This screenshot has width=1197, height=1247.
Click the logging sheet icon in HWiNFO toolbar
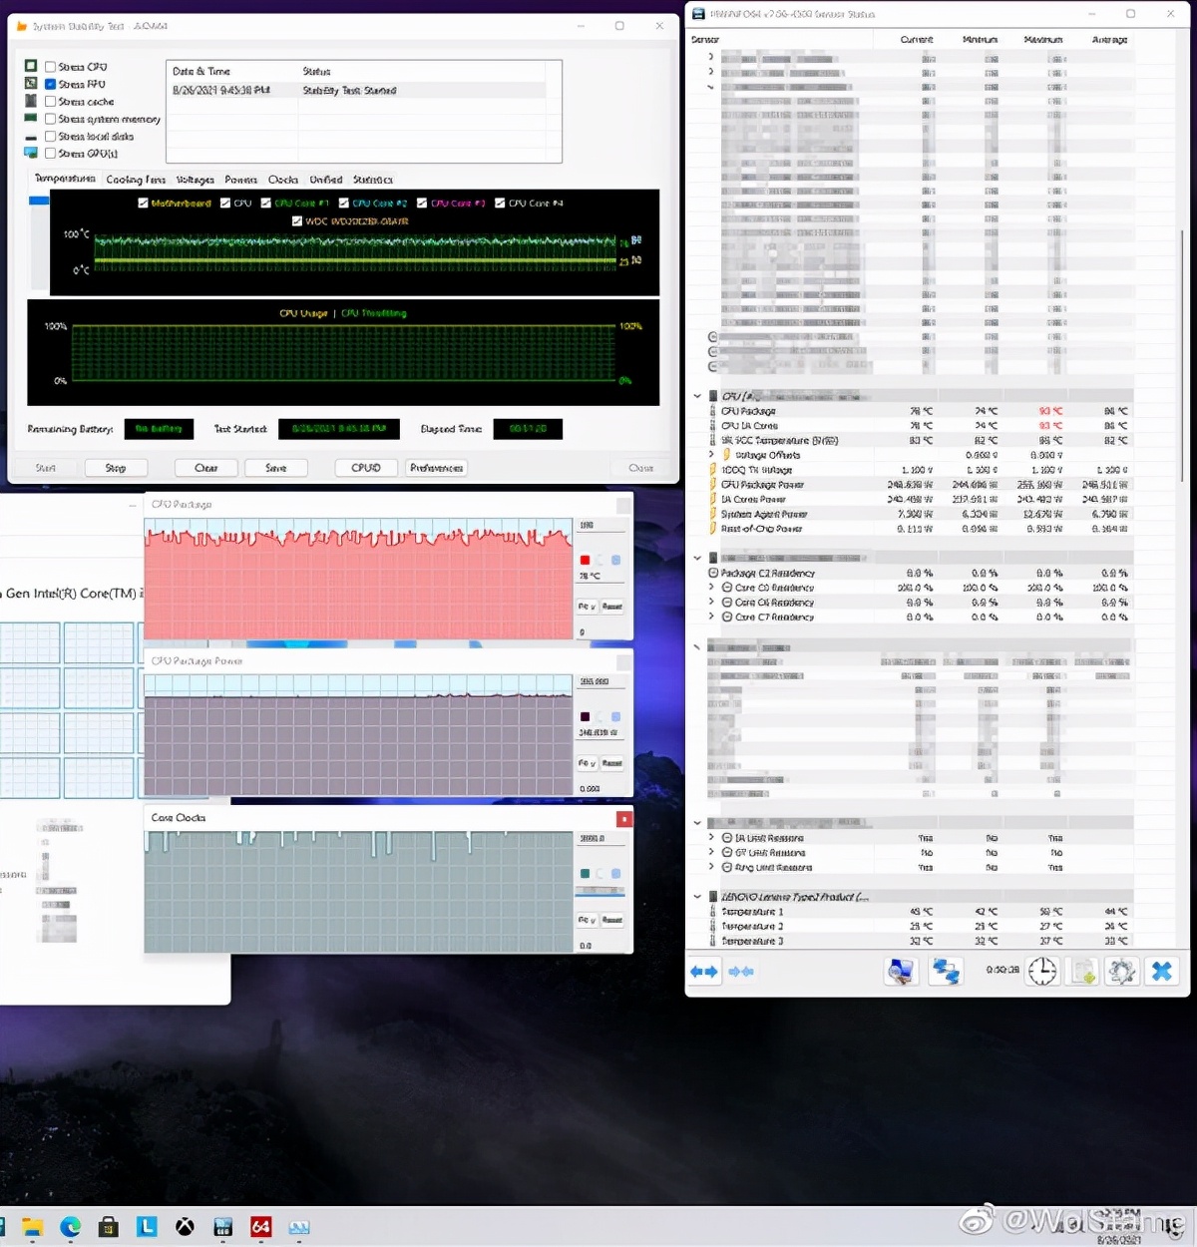coord(1083,971)
